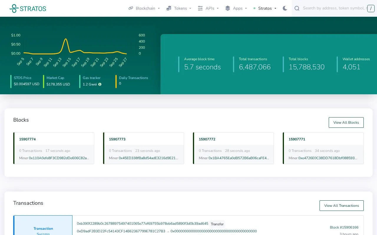
Task: Click the search magnifier icon
Action: pos(297,8)
